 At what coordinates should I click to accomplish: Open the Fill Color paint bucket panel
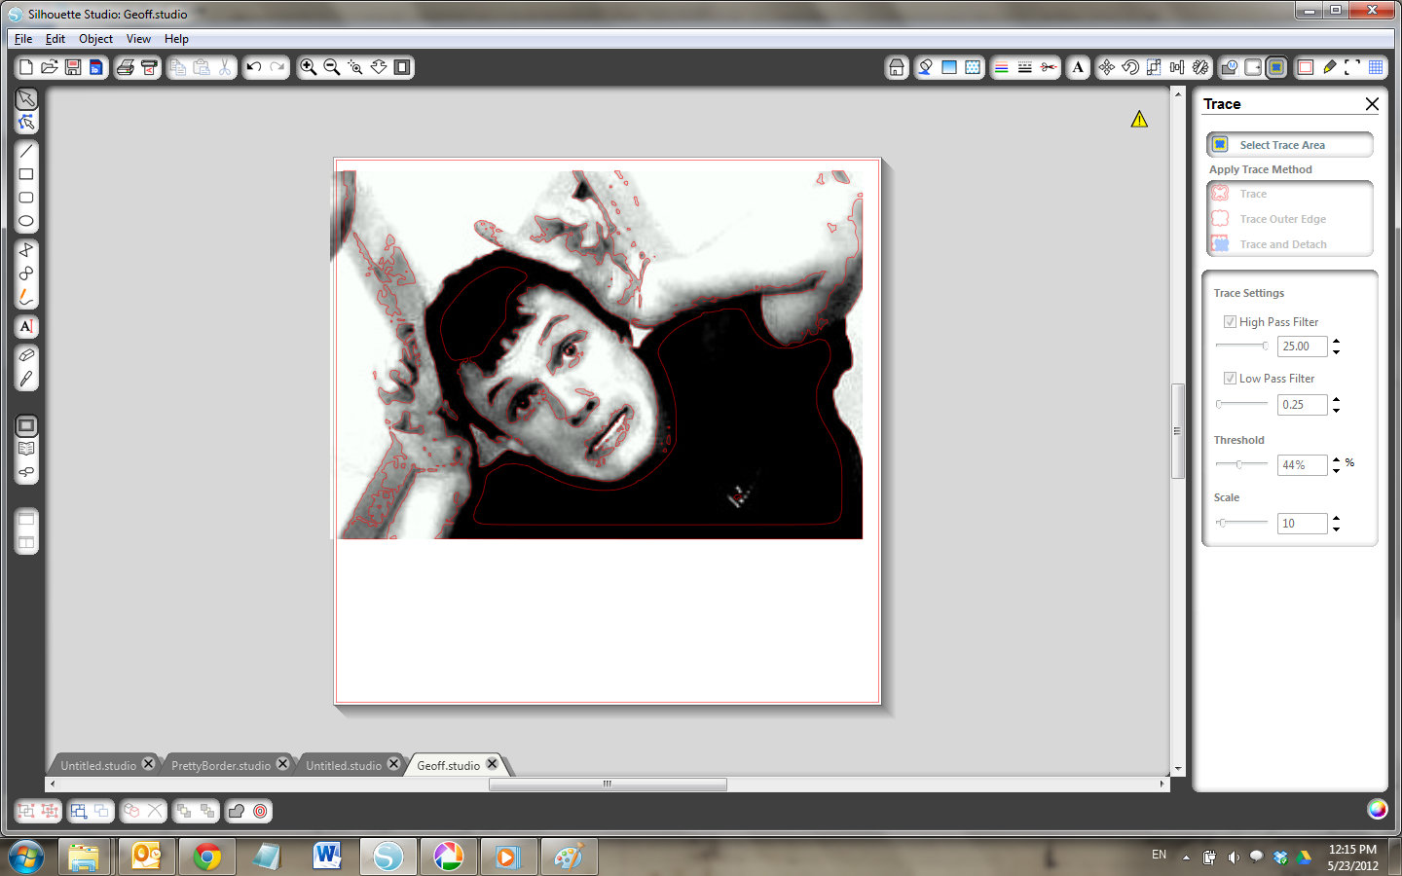pyautogui.click(x=926, y=67)
